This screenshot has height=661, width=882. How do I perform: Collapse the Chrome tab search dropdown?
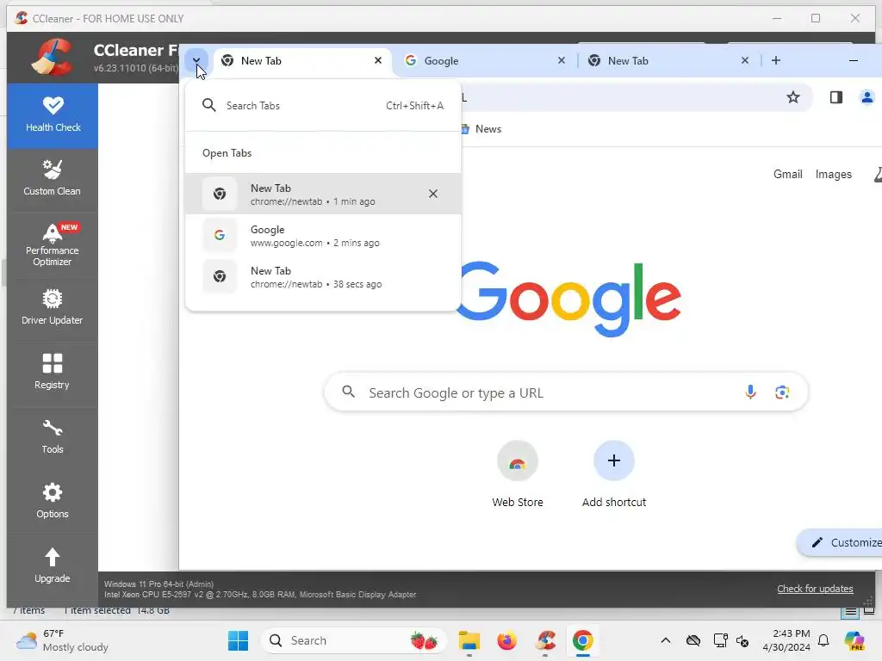(x=196, y=61)
